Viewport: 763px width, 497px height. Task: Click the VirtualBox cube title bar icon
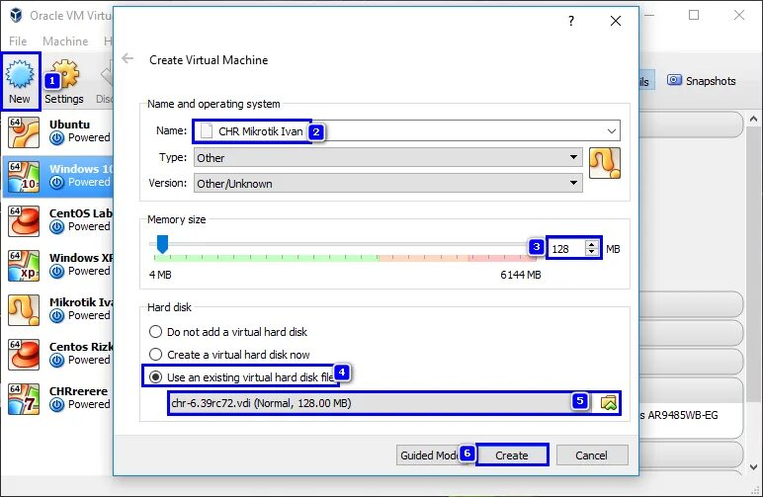(x=16, y=15)
